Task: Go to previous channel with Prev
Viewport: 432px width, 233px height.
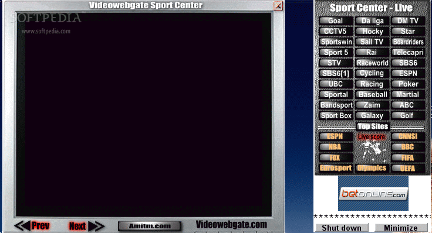Action: 32,226
